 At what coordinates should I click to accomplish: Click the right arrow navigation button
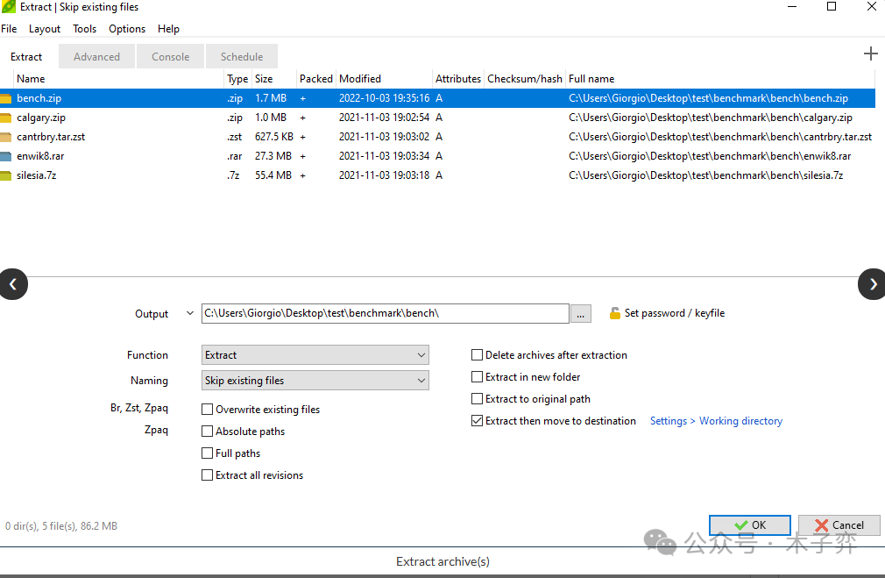click(x=872, y=284)
